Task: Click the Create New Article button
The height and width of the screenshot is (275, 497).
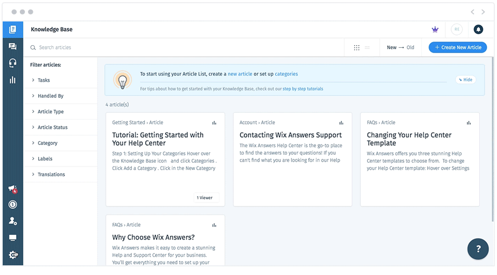Action: pos(457,48)
